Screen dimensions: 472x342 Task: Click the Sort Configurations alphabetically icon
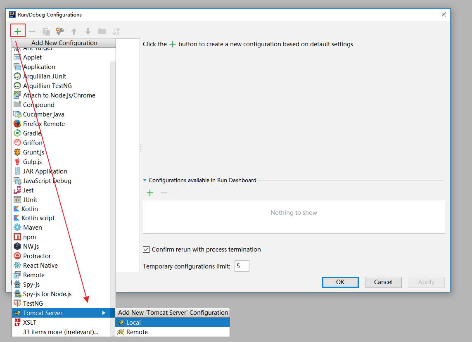(x=116, y=31)
